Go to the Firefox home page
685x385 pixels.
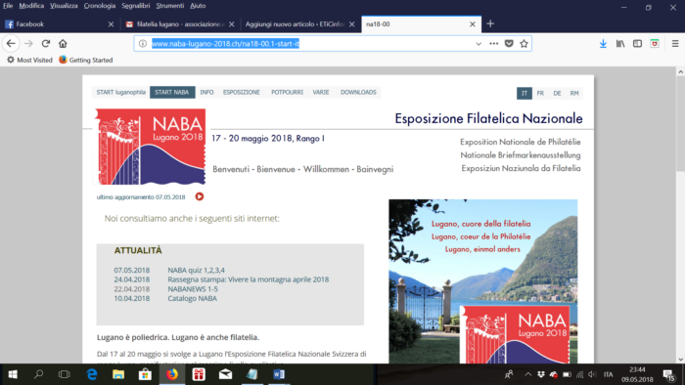[63, 44]
